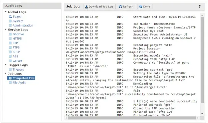Open the System log link
Image resolution: width=208 pixels, height=123 pixels.
[18, 21]
